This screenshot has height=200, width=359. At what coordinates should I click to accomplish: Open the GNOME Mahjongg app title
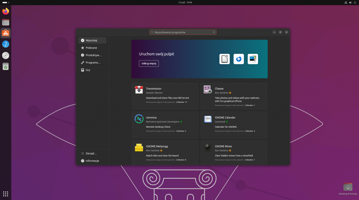tap(157, 146)
